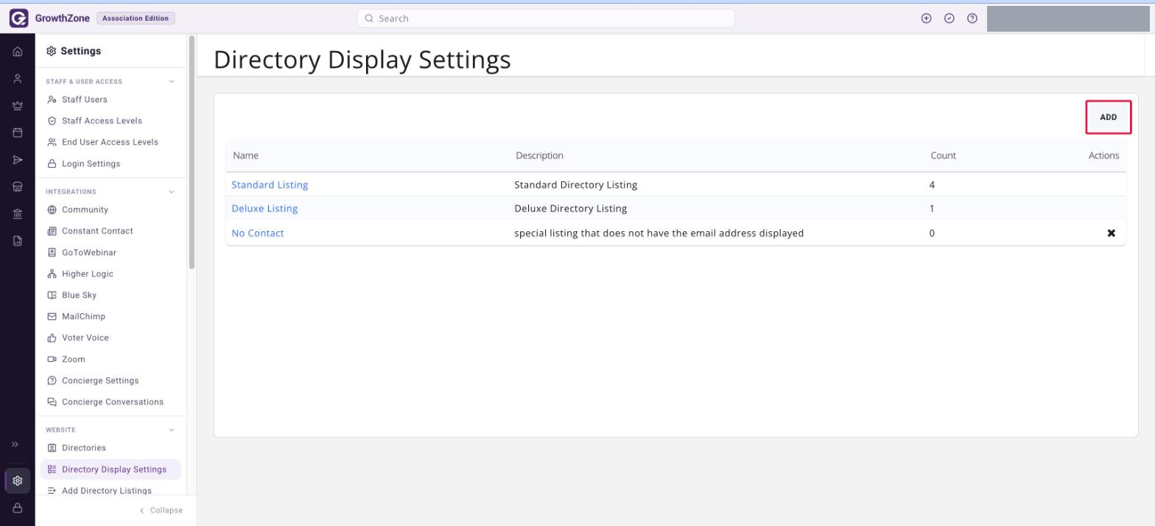This screenshot has width=1155, height=526.
Task: Click the Association Edition badge
Action: point(136,18)
